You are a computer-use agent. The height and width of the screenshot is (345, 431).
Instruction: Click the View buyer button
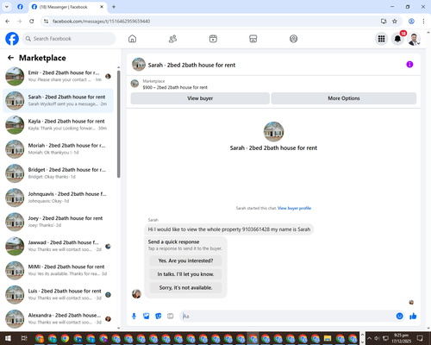pyautogui.click(x=200, y=98)
